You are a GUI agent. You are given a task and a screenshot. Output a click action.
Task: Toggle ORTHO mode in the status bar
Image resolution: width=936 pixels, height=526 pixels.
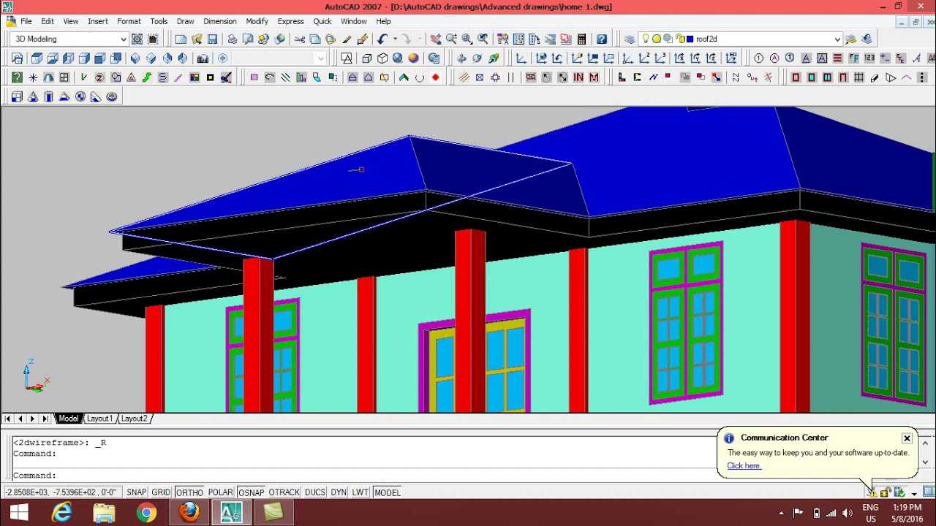click(189, 492)
